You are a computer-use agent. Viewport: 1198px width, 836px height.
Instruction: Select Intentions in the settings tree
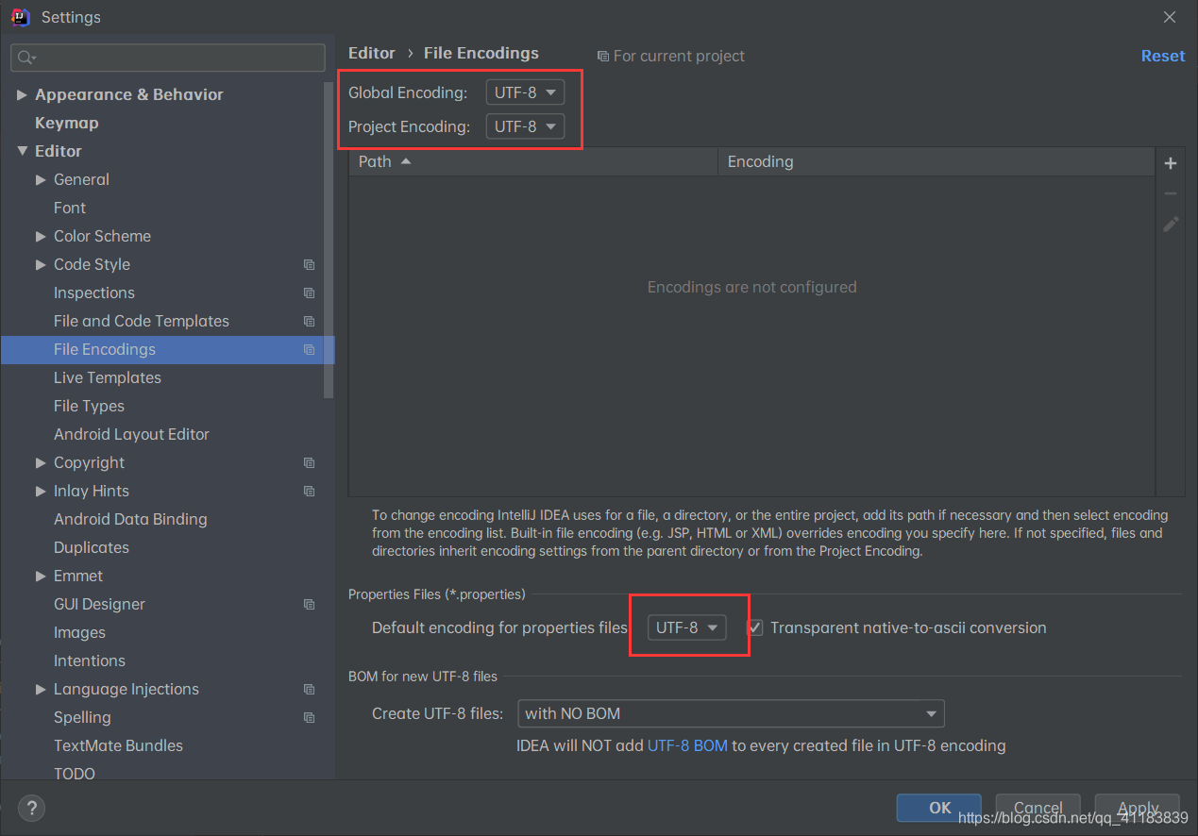click(90, 660)
